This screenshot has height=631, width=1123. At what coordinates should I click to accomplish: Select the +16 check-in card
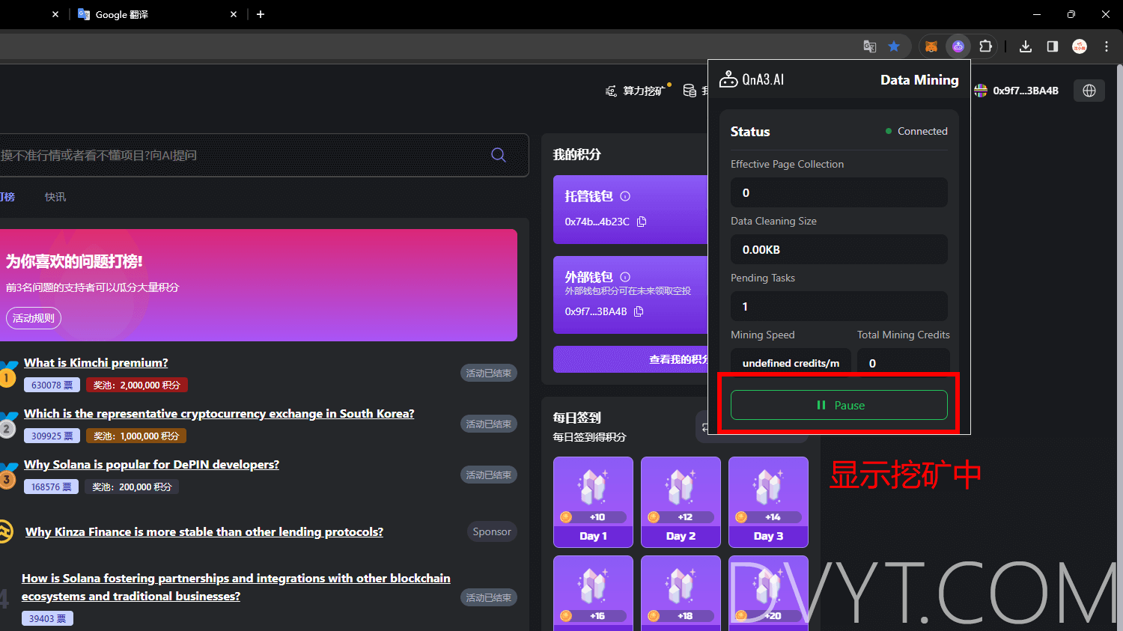point(593,593)
